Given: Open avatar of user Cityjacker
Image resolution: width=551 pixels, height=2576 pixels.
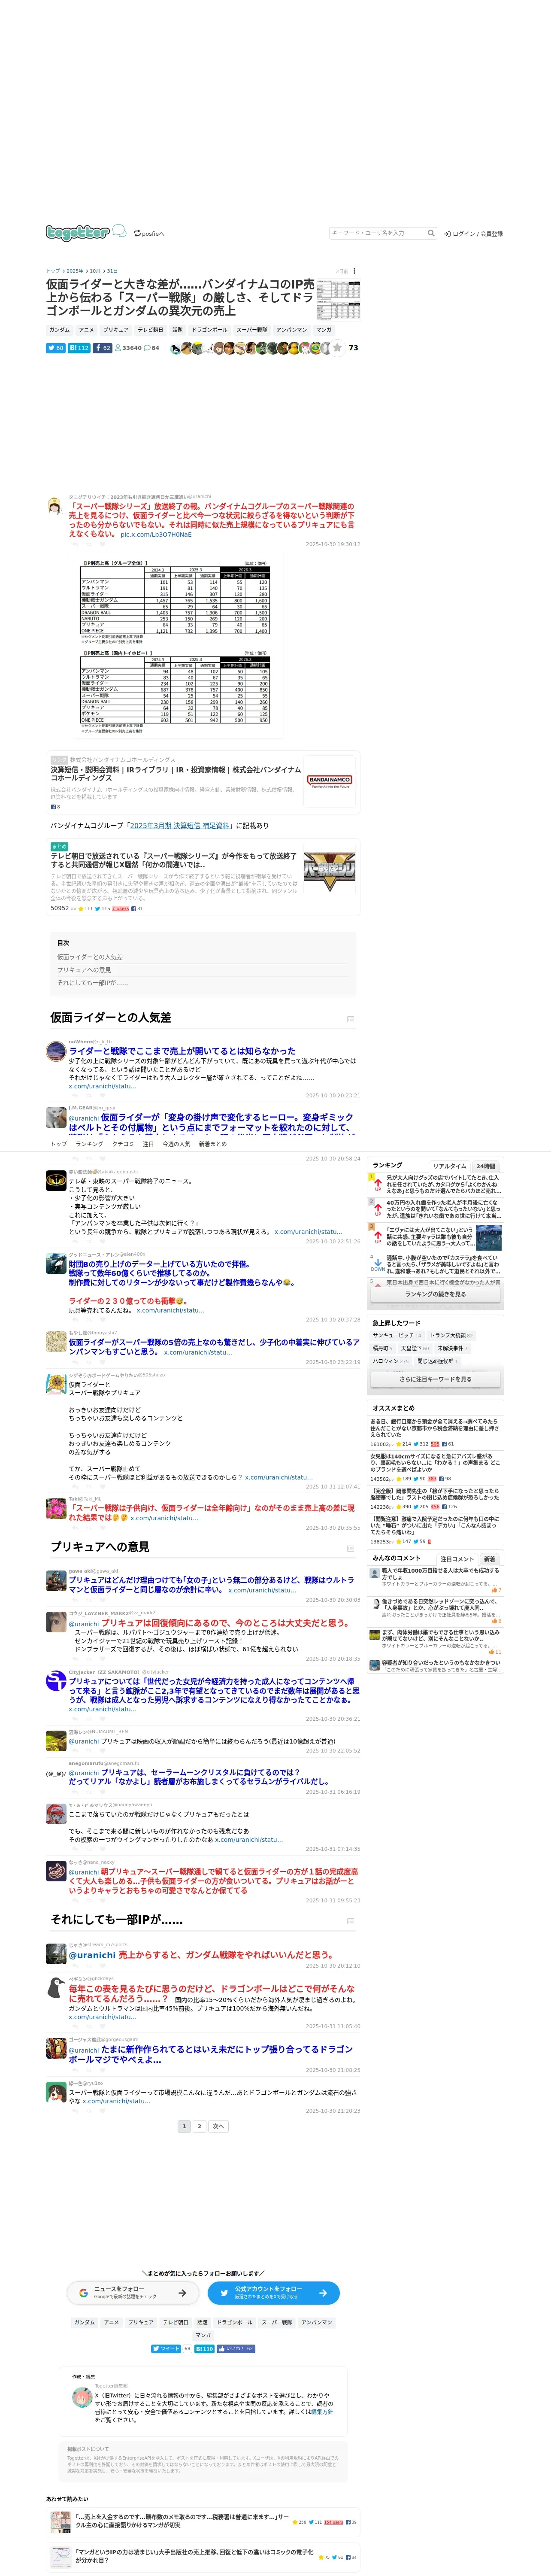Looking at the screenshot, I should click(56, 1681).
